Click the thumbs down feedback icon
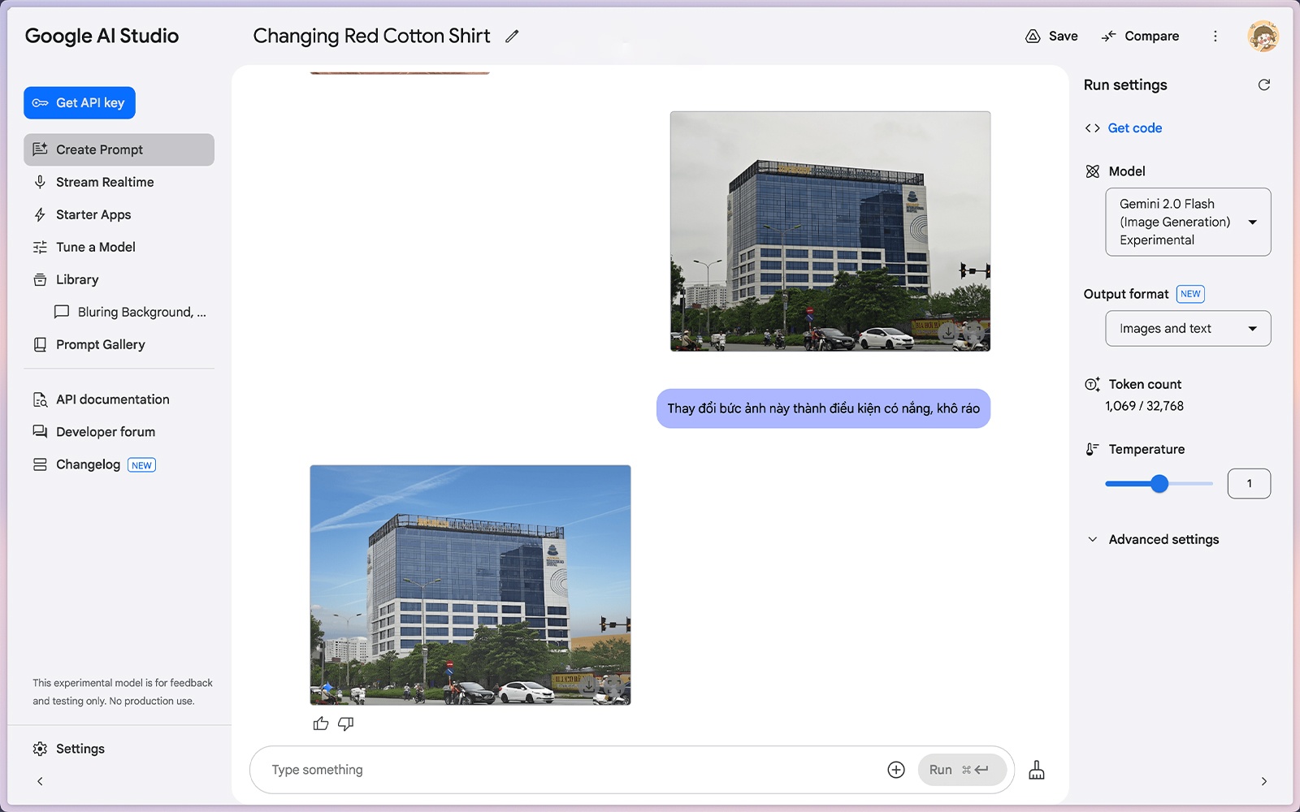This screenshot has height=812, width=1300. 345,723
